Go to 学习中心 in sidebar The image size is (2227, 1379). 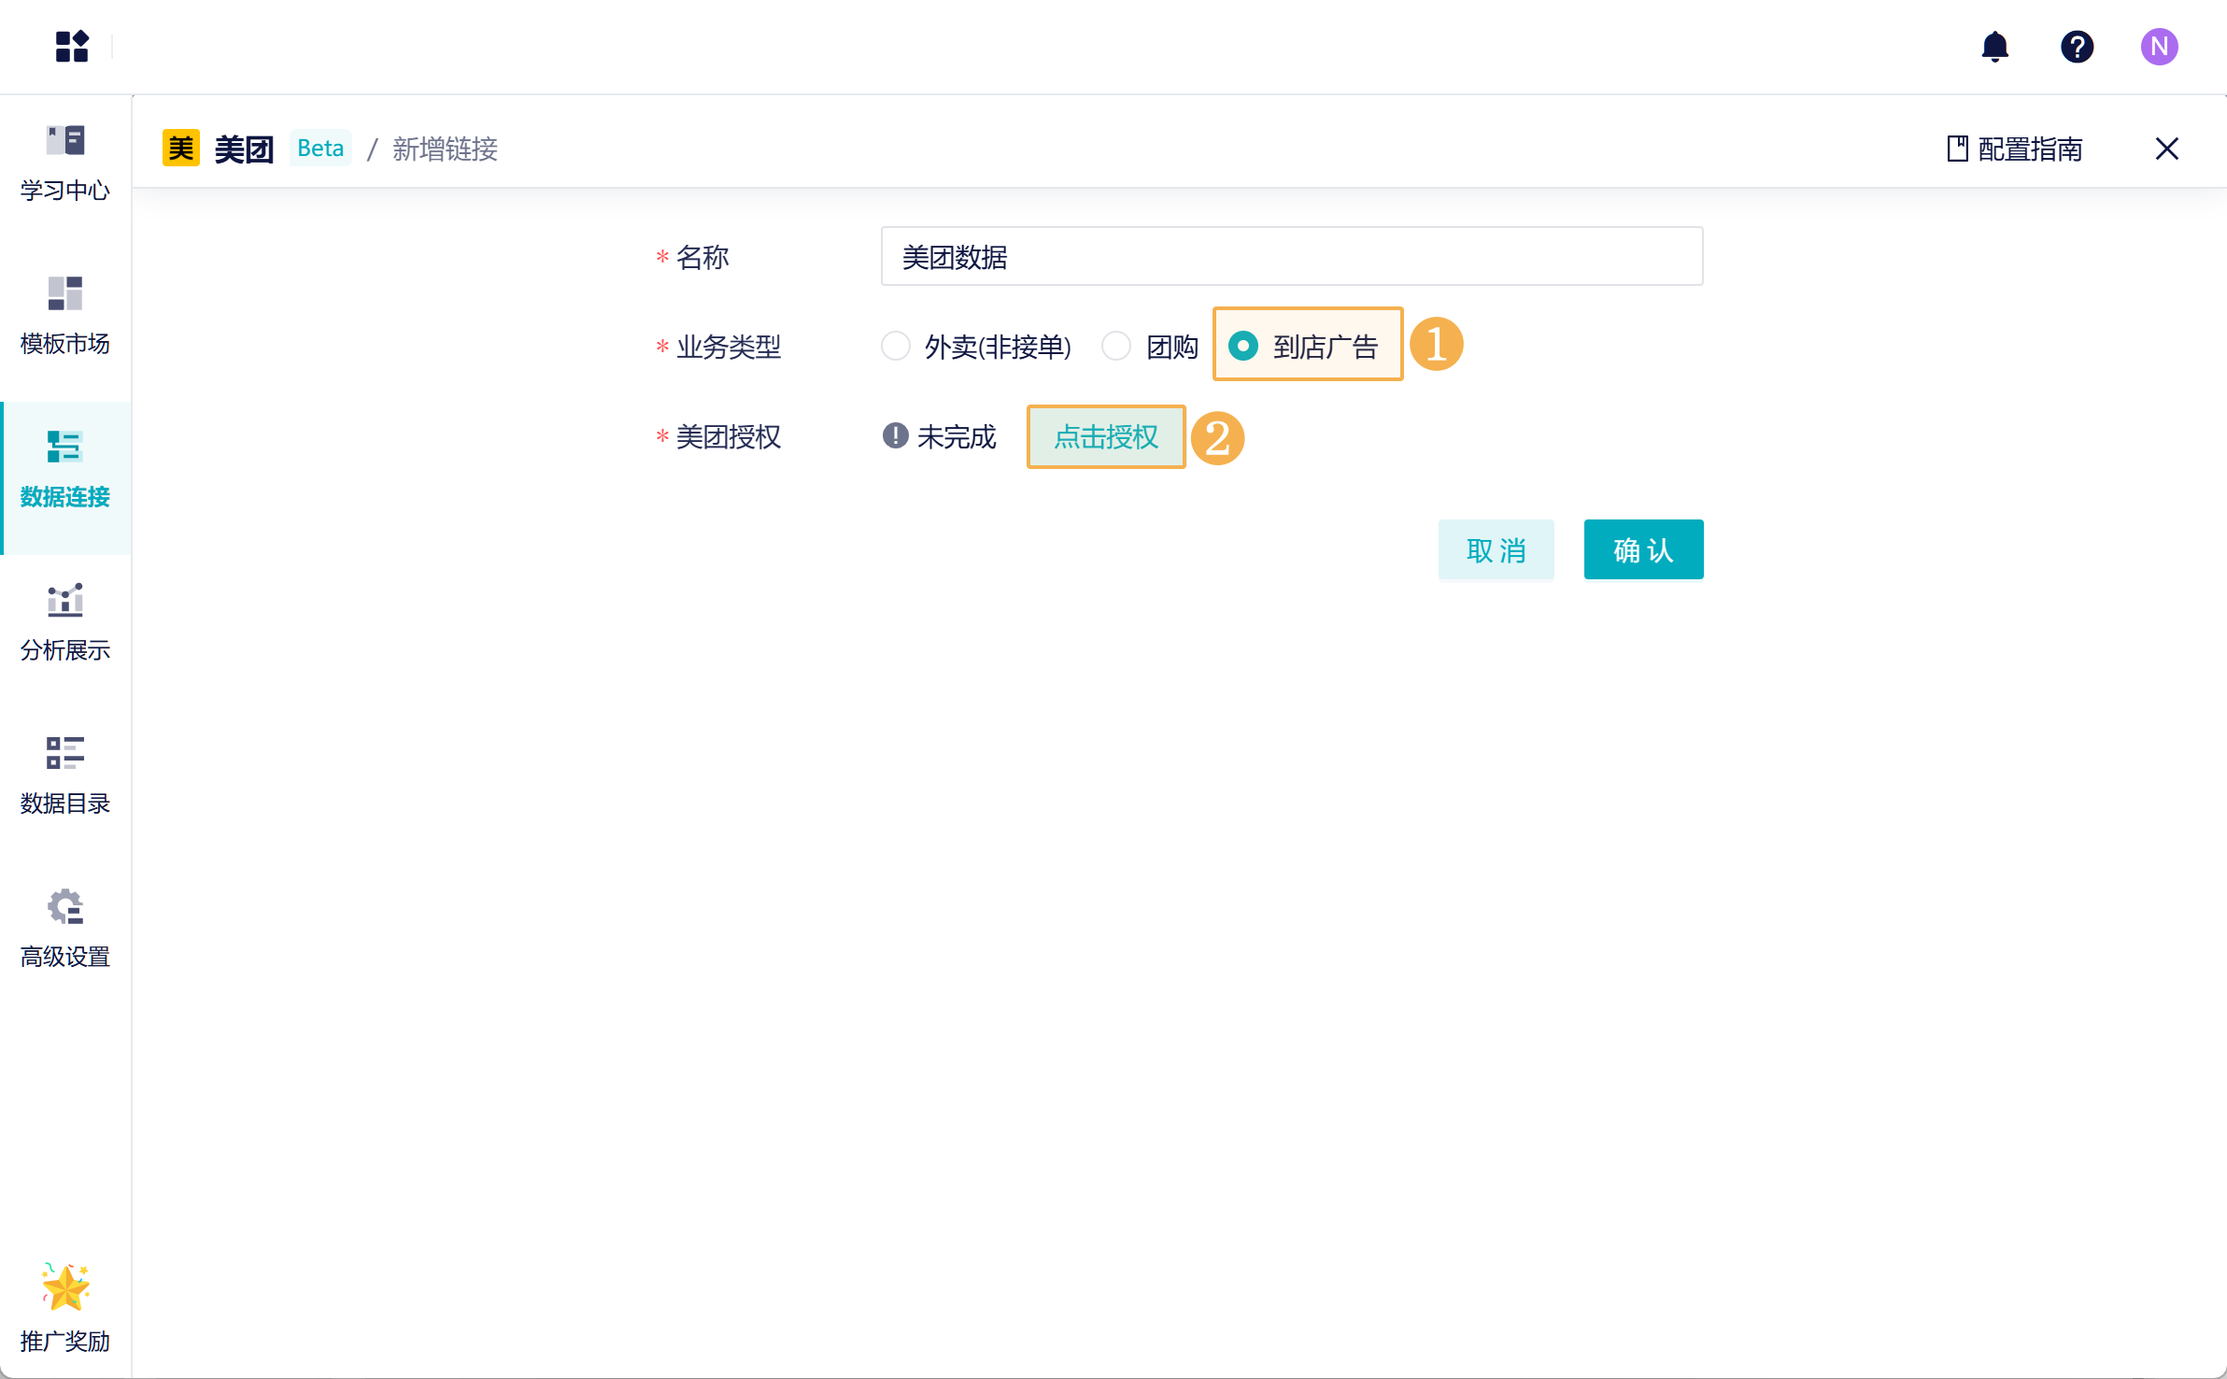tap(64, 163)
